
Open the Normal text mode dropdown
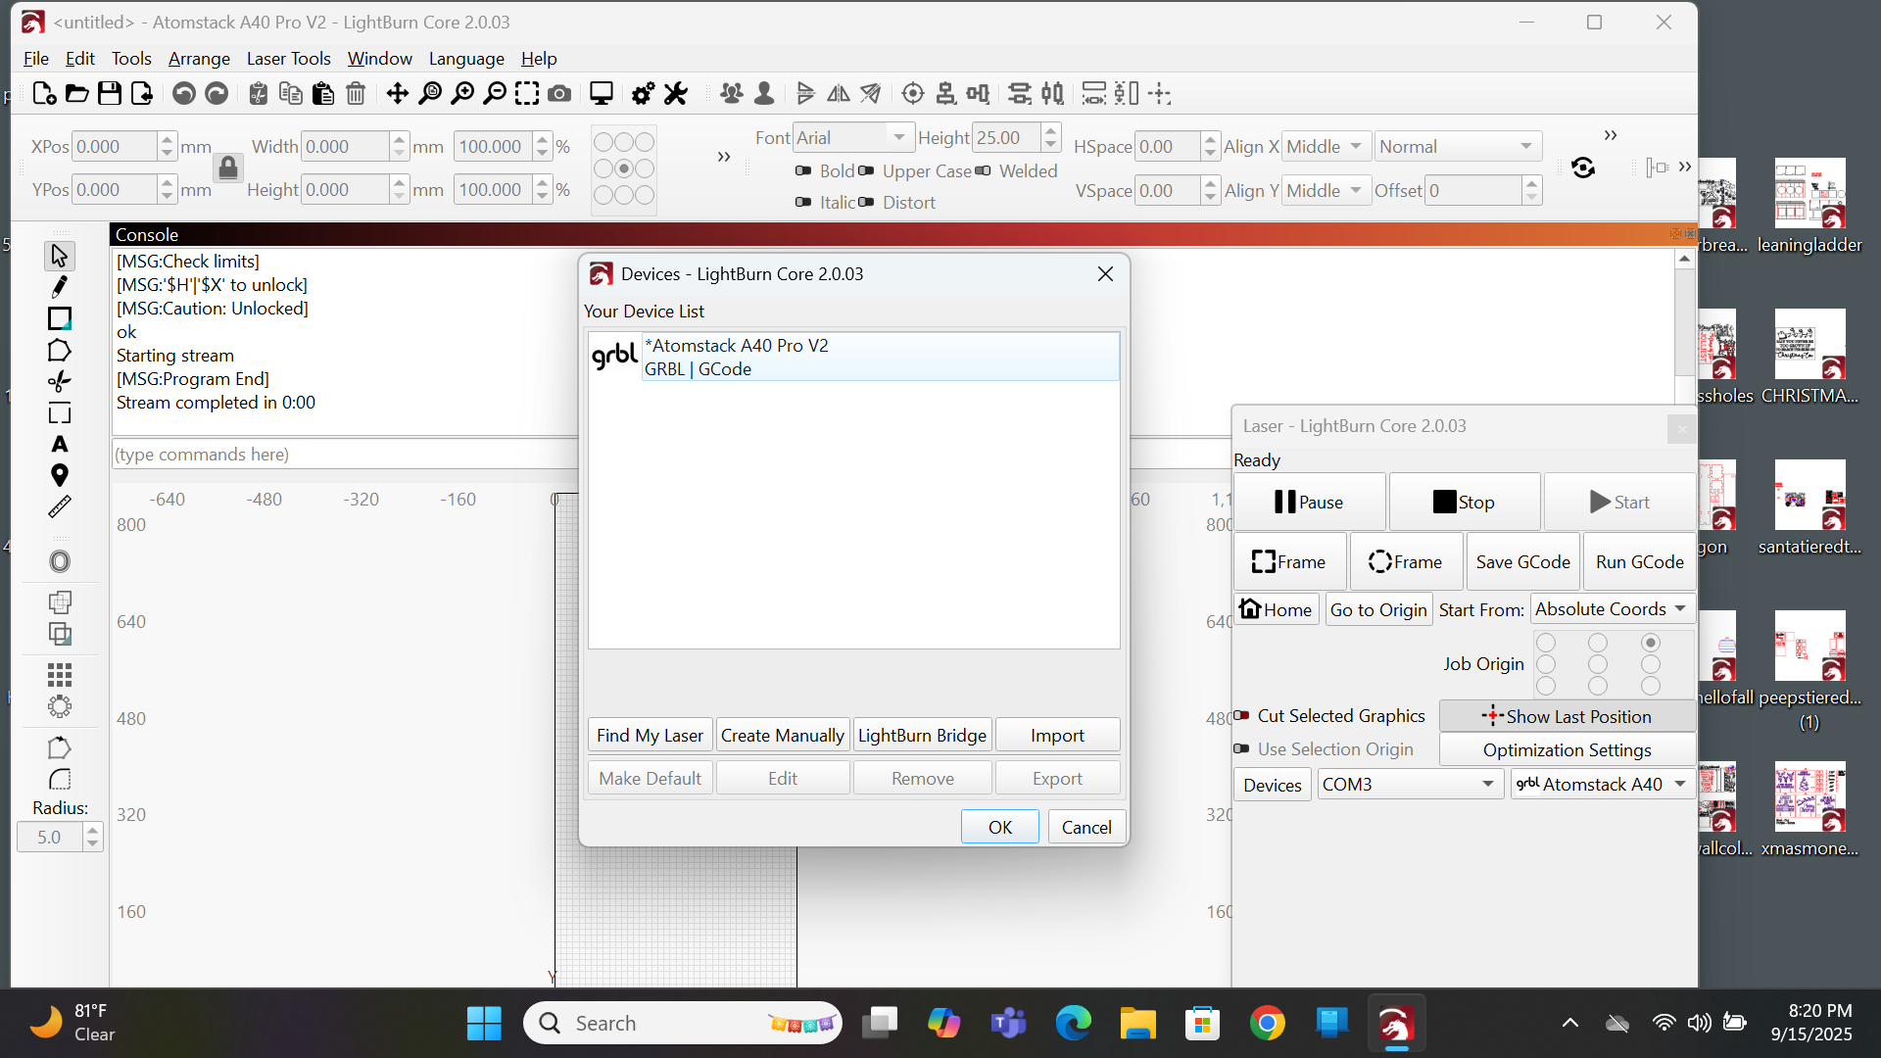(x=1458, y=147)
